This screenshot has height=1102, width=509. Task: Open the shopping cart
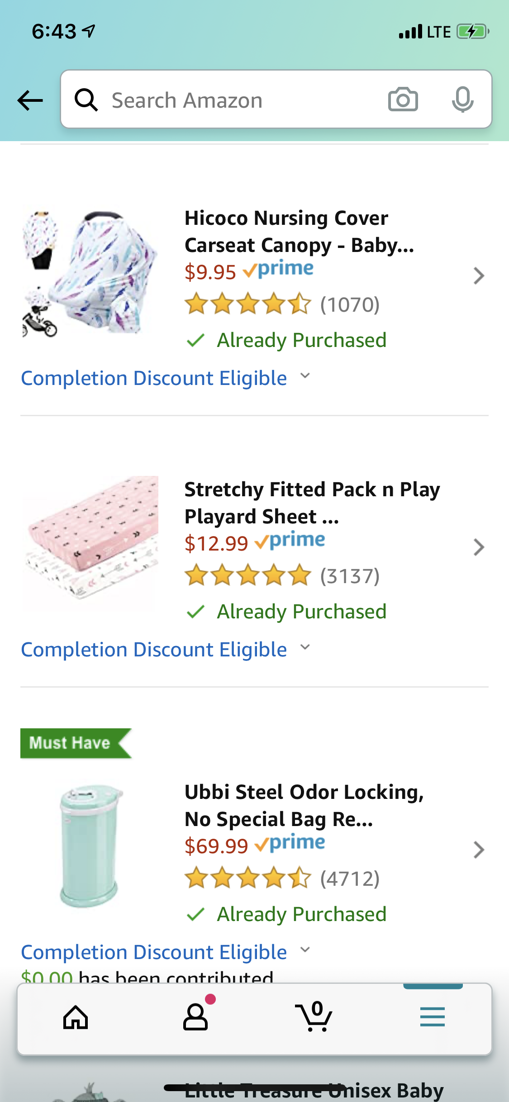tap(314, 1017)
